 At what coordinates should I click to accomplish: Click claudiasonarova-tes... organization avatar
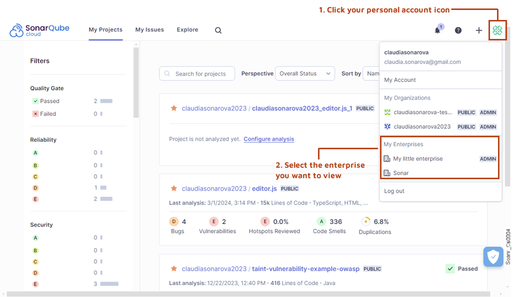(x=387, y=112)
